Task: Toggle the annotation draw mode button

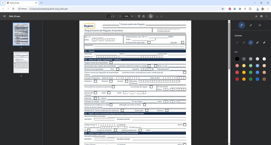Action: 151,16
